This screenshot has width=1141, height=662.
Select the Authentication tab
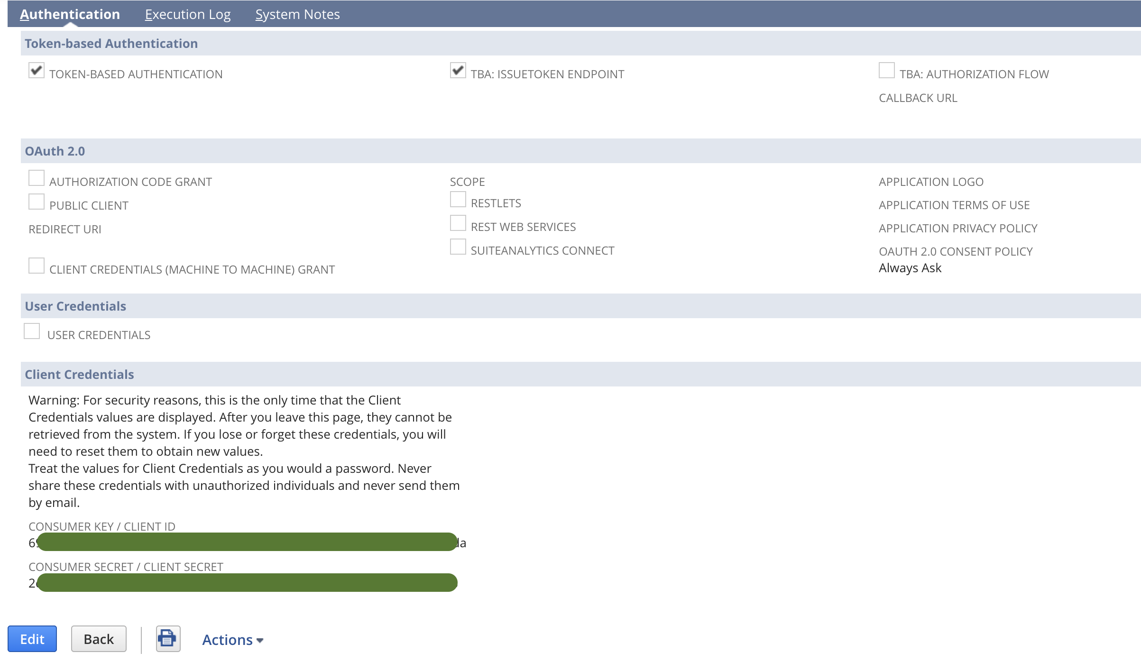70,14
